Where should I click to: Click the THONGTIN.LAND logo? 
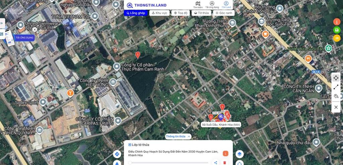147,5
